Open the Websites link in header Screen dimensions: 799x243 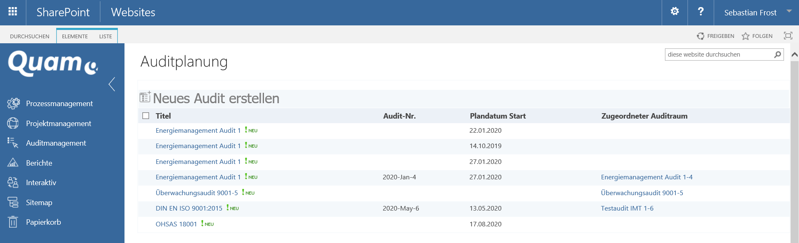point(133,12)
